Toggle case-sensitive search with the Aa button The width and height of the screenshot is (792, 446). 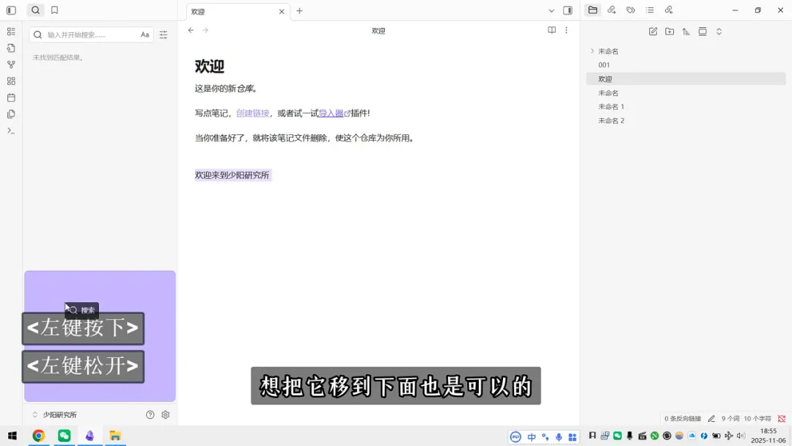click(144, 34)
